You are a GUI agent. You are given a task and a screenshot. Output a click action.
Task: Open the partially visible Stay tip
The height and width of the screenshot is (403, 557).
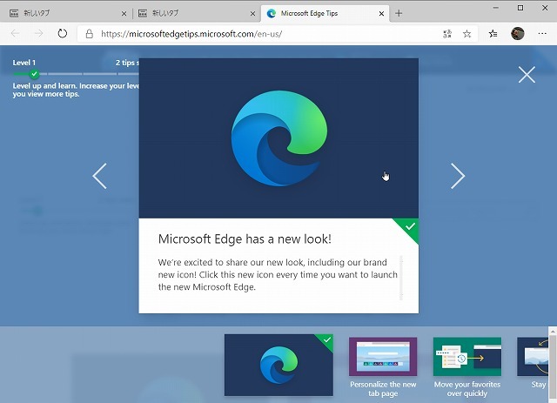tap(534, 362)
